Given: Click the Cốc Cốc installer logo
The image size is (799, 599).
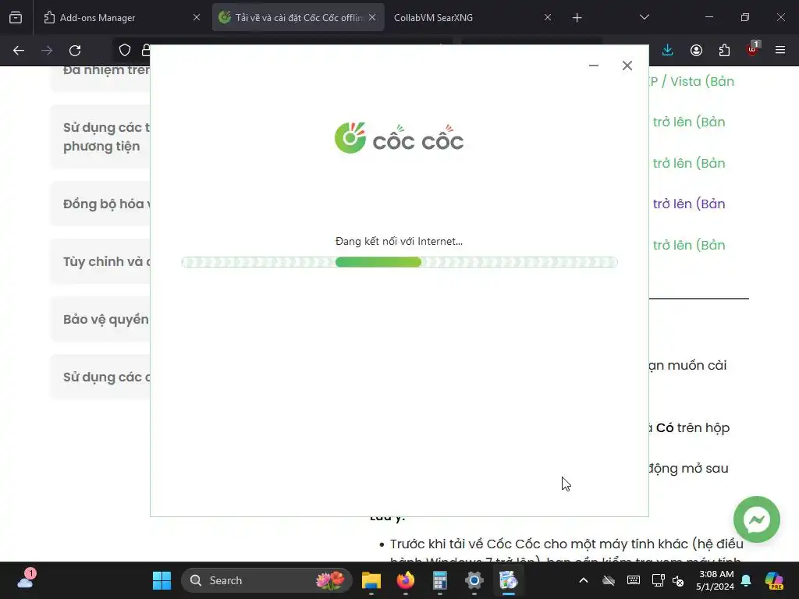Looking at the screenshot, I should (x=399, y=138).
